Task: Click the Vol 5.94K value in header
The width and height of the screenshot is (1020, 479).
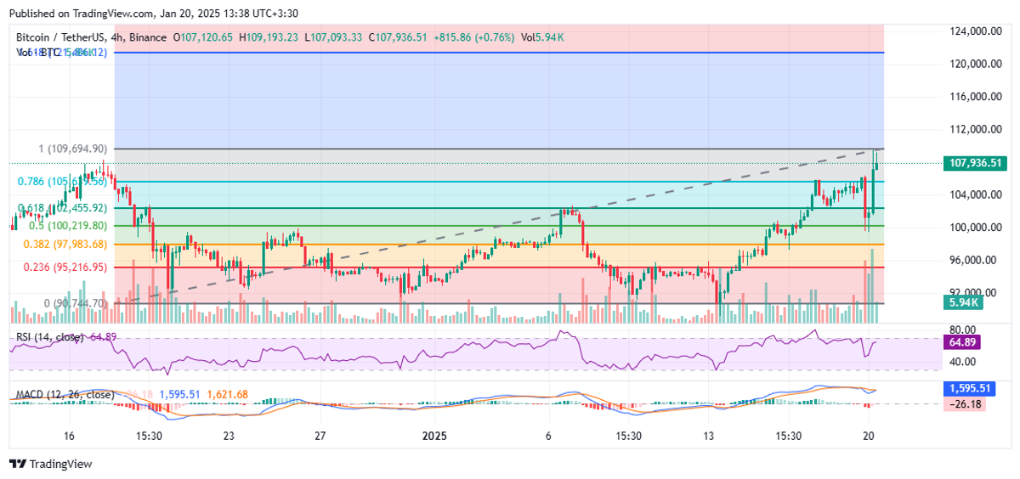Action: pos(542,37)
